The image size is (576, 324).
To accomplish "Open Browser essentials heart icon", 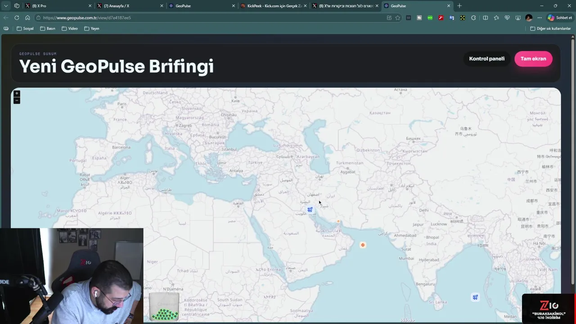I will click(507, 18).
